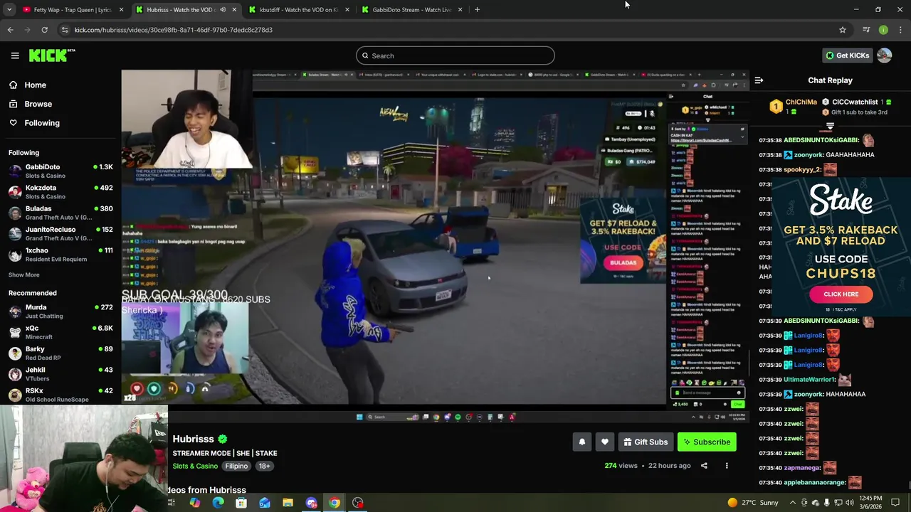The height and width of the screenshot is (512, 911).
Task: Open taskbar clock showing 12:45 PM
Action: tap(870, 503)
